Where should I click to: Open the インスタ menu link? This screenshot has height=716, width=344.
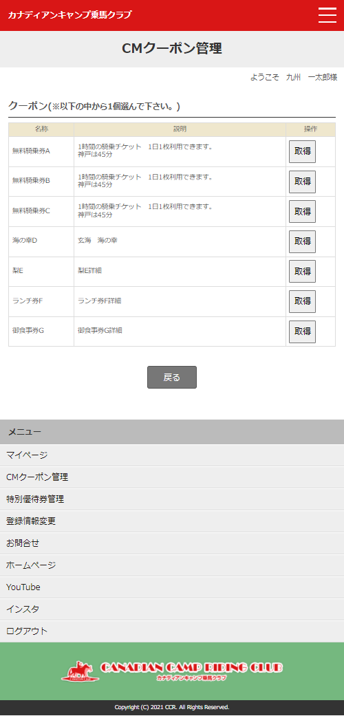pos(172,609)
